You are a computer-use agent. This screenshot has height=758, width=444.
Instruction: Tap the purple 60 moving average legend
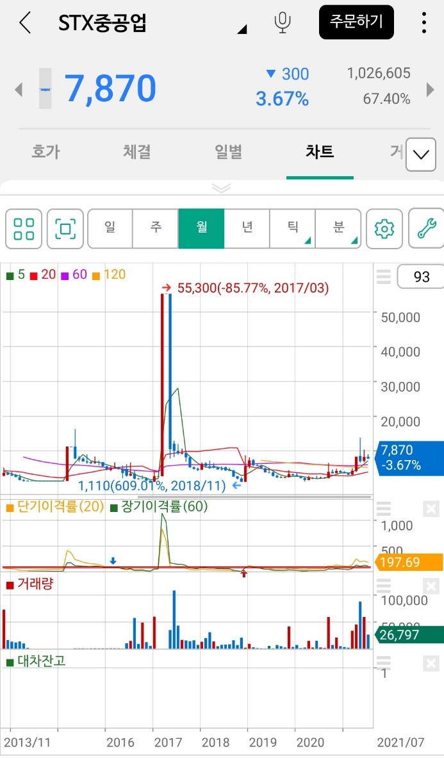pos(74,275)
